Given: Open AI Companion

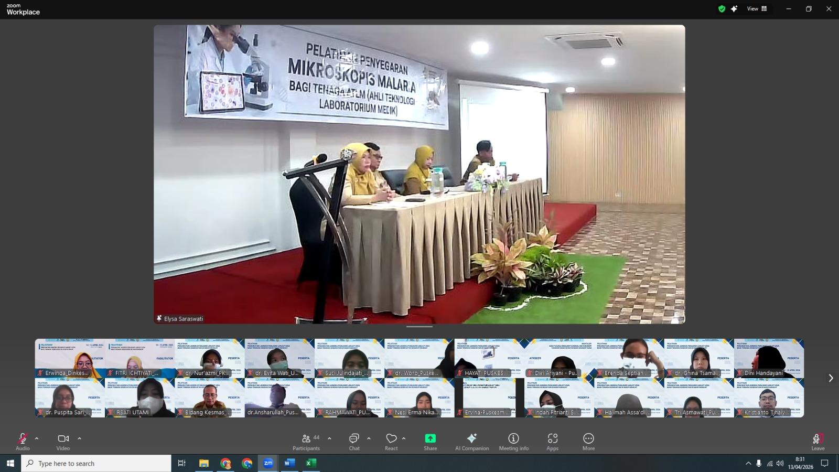Looking at the screenshot, I should click(472, 442).
